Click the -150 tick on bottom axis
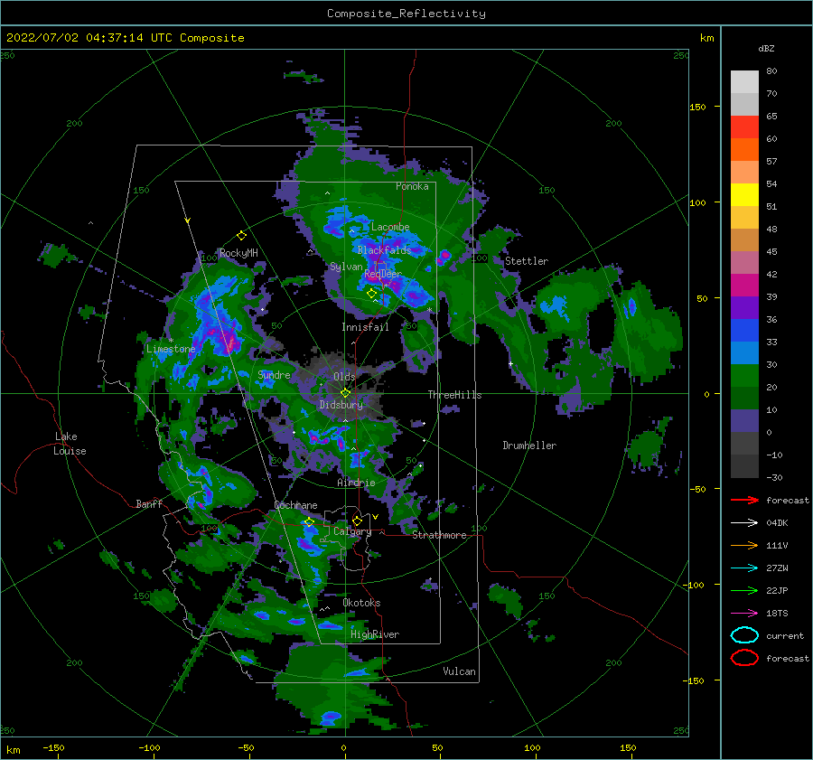Screen dimensions: 813x760 coord(53,747)
